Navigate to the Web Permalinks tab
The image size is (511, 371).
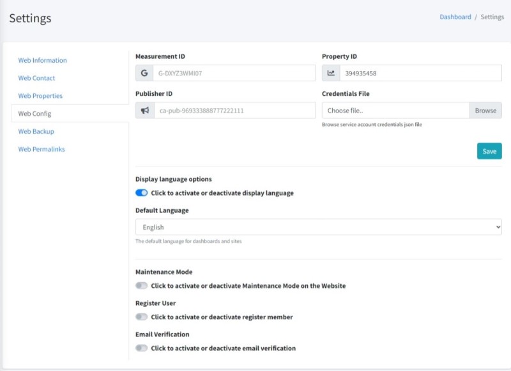(x=42, y=149)
